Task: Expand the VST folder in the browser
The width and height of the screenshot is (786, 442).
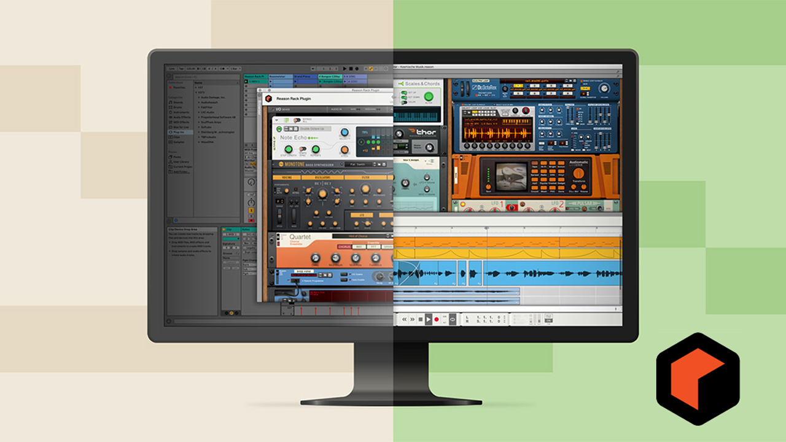Action: point(195,88)
